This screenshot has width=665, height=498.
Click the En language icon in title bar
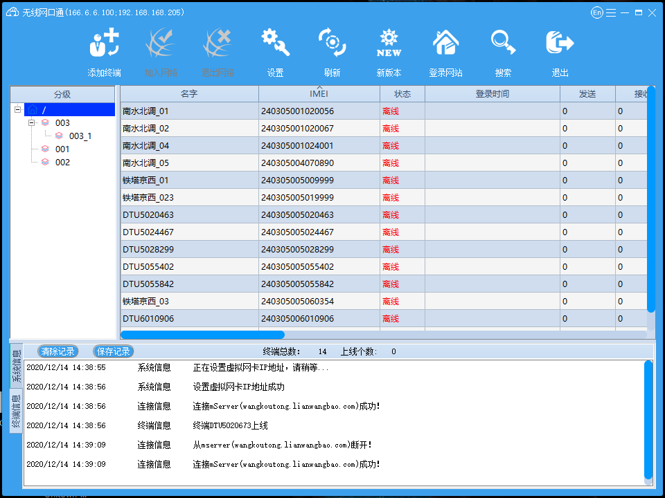pos(596,12)
